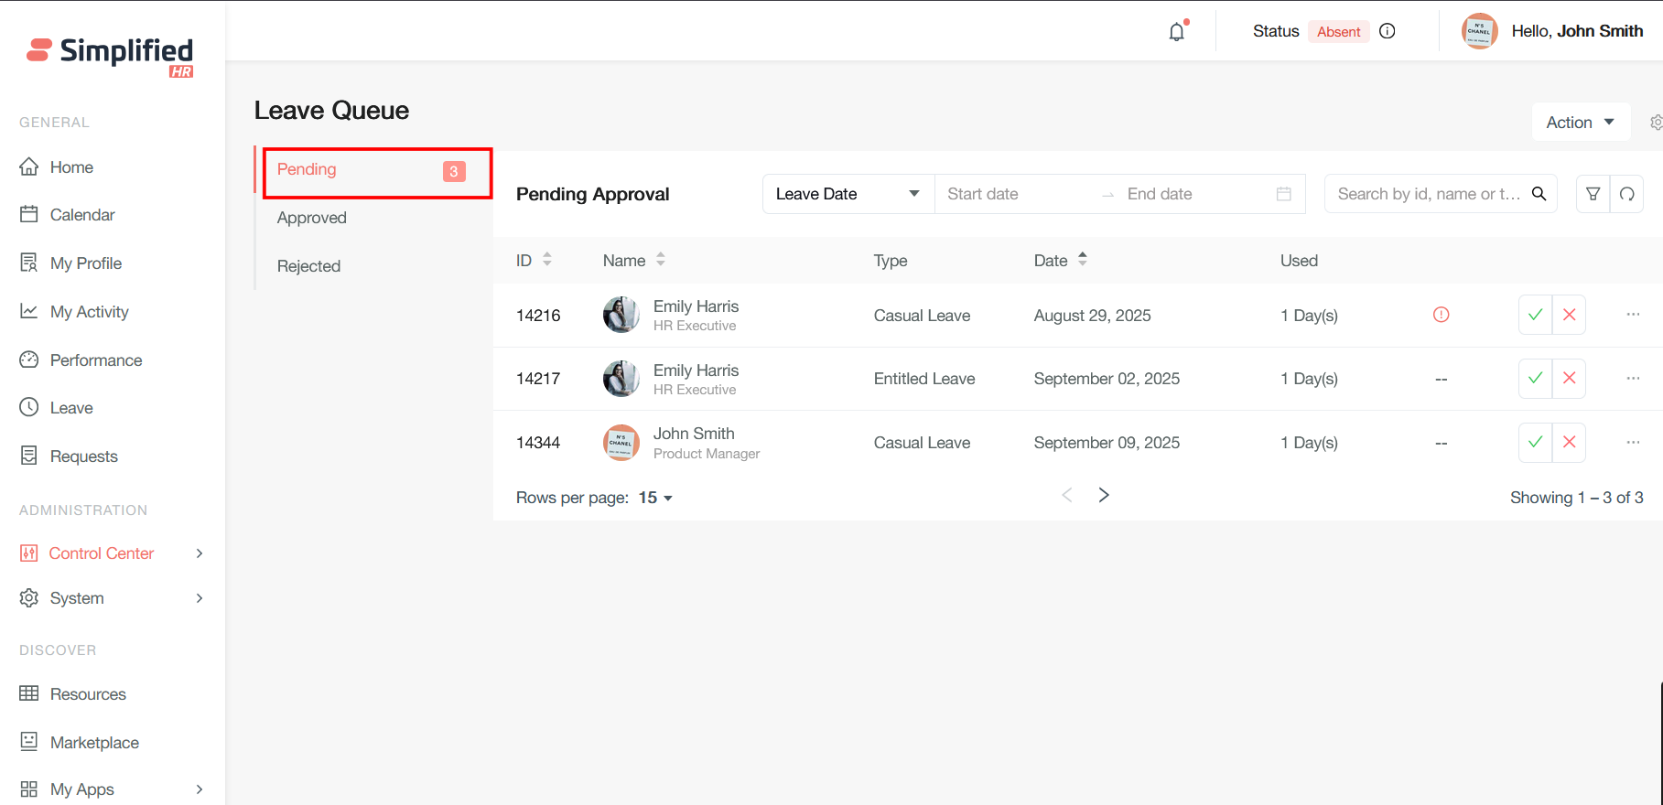Open more options for request 14217
The width and height of the screenshot is (1663, 805).
click(x=1633, y=379)
